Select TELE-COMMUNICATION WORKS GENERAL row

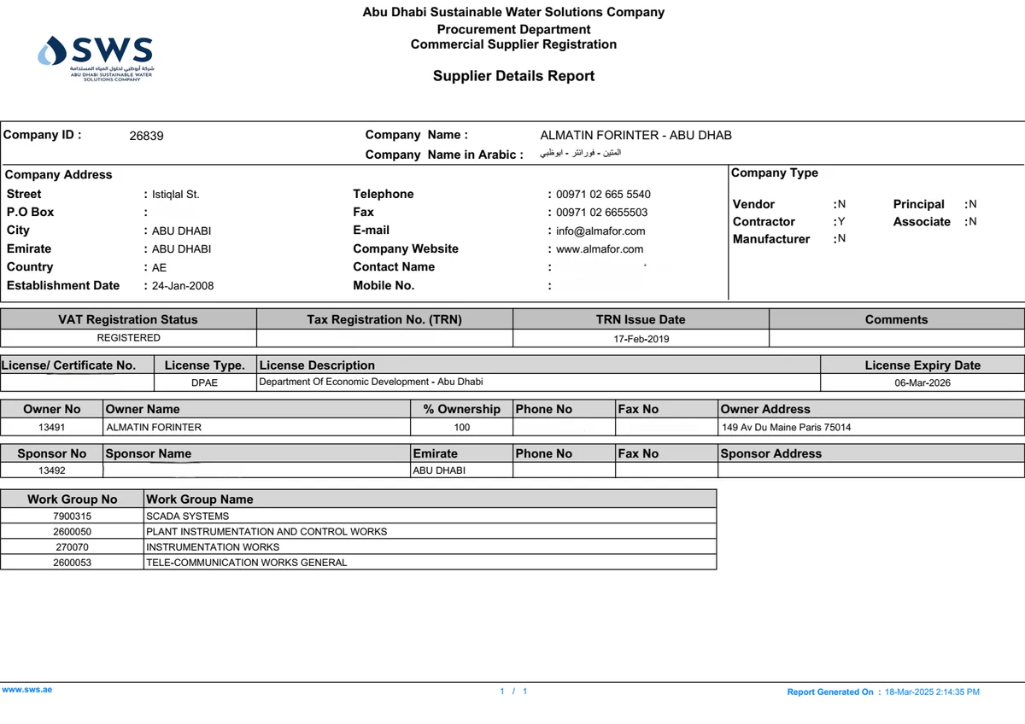click(x=359, y=562)
